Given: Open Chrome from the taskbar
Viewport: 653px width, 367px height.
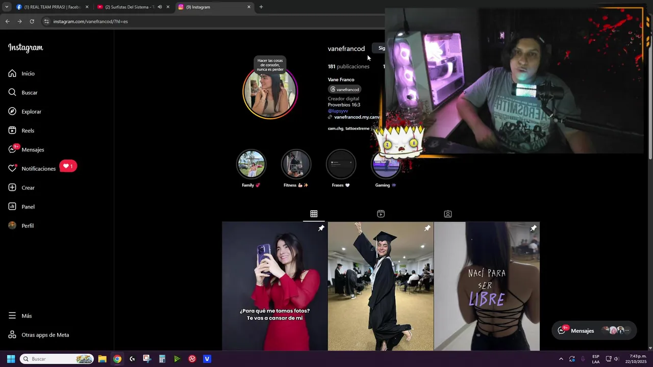Looking at the screenshot, I should click(117, 359).
